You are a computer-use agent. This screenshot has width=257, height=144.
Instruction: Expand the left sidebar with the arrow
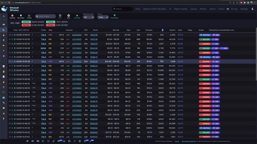click(4, 16)
